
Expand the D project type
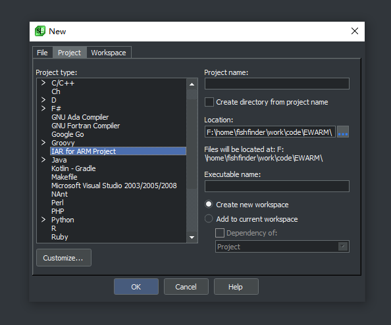pyautogui.click(x=43, y=100)
